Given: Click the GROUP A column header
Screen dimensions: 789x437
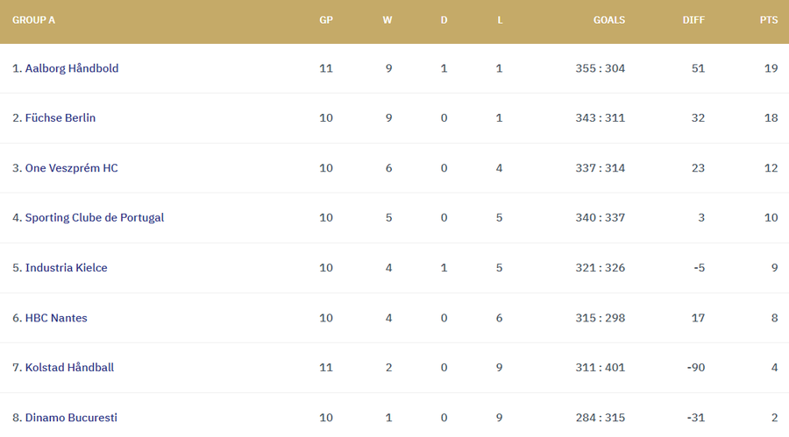Looking at the screenshot, I should 34,20.
